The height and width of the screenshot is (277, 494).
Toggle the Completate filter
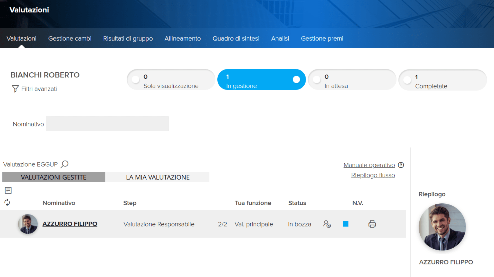coord(443,80)
